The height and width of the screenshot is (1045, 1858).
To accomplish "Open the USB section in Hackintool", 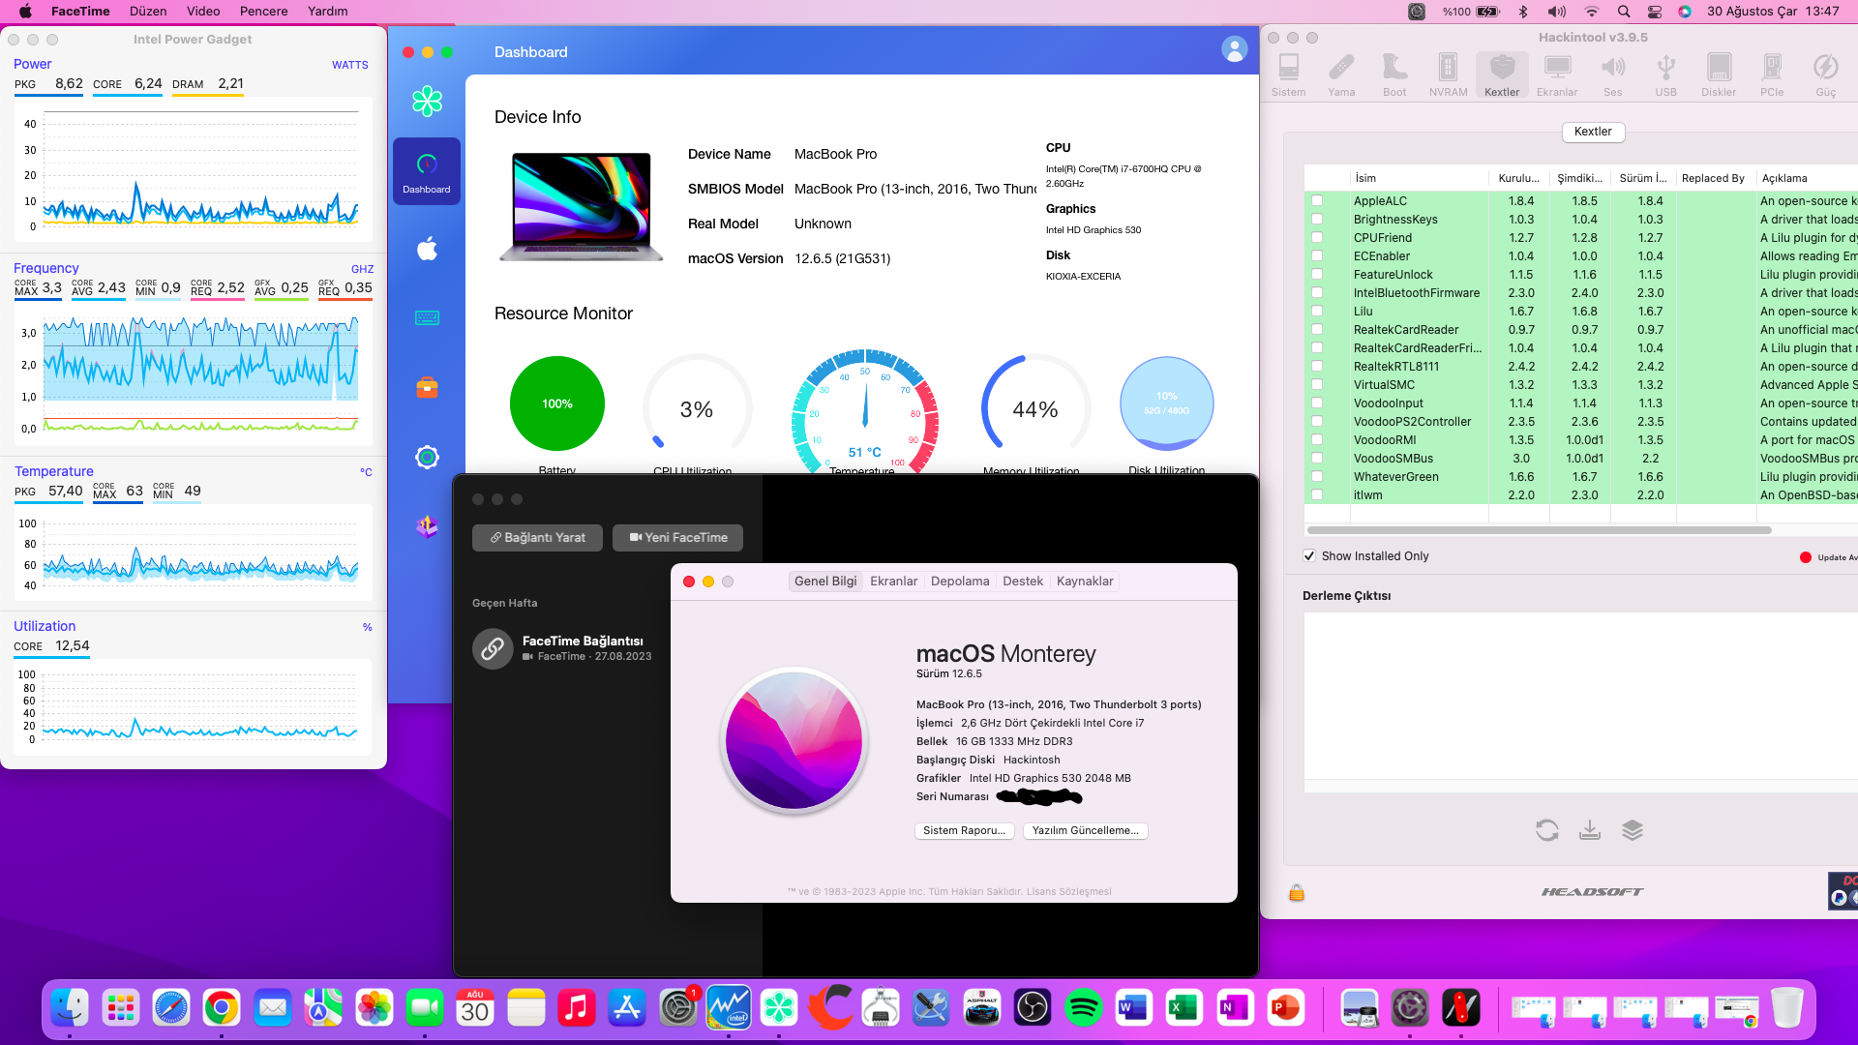I will (1665, 75).
